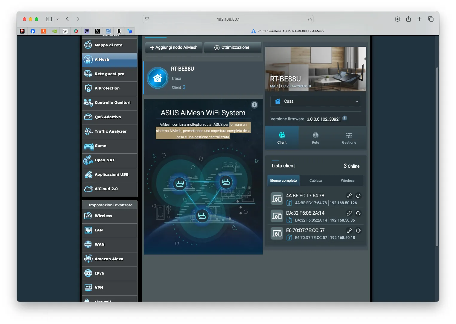Click the page vertical scrollbar
Image resolution: width=456 pixels, height=324 pixels.
click(437, 157)
